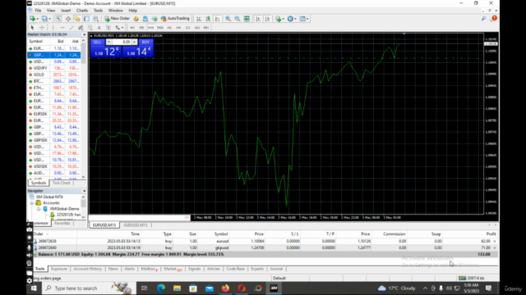
Task: Click the SELL button on chart
Action: click(97, 42)
